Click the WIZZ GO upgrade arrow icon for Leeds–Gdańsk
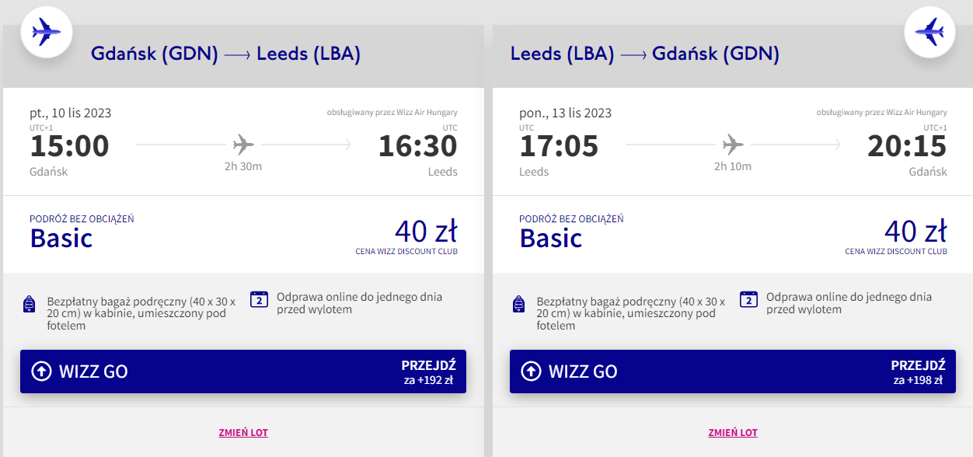973x457 pixels. pos(531,371)
